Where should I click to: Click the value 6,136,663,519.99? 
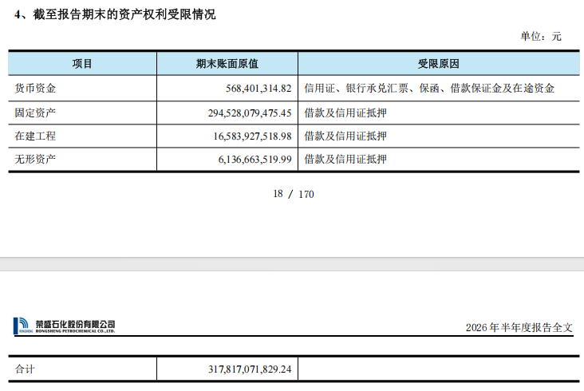(x=255, y=160)
